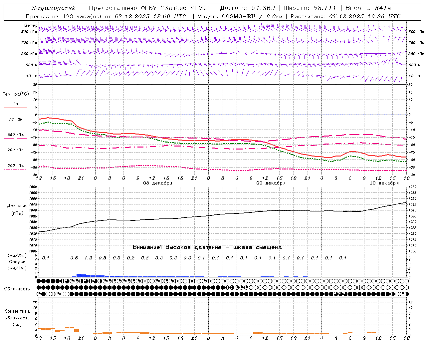Click the '(мм/1ч.)' precipitation unit label
Viewport: 426px width, 341px height.
(x=18, y=268)
